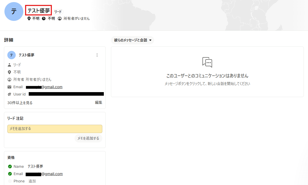Click the owner person icon in header

coord(60,19)
